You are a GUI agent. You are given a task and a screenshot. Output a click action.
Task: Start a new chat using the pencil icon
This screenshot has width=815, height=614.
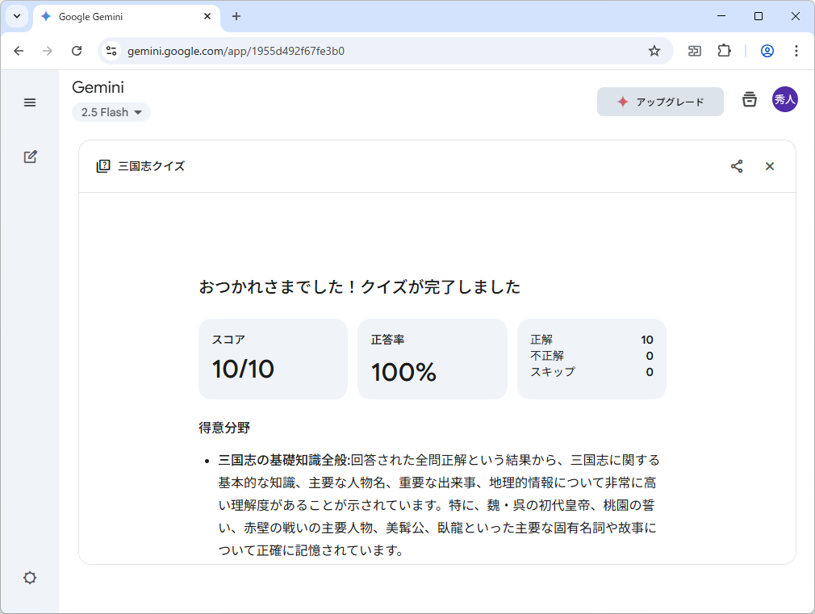pos(30,157)
